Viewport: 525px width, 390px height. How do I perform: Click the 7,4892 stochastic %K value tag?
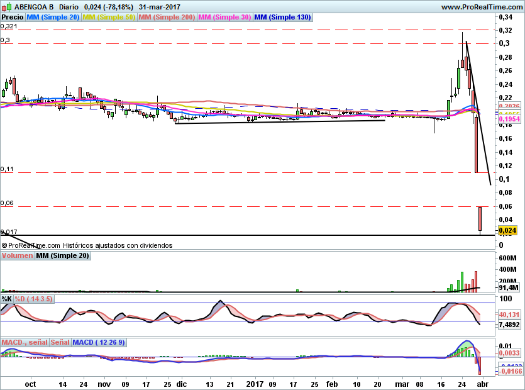point(509,325)
